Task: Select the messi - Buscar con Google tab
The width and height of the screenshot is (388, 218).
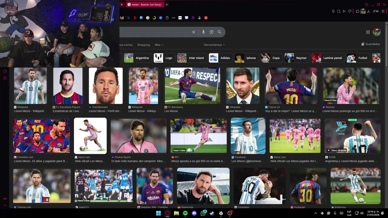Action: (x=145, y=5)
